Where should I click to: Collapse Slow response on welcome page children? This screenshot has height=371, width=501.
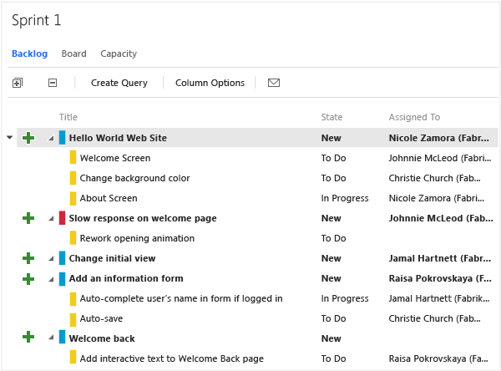coord(51,218)
